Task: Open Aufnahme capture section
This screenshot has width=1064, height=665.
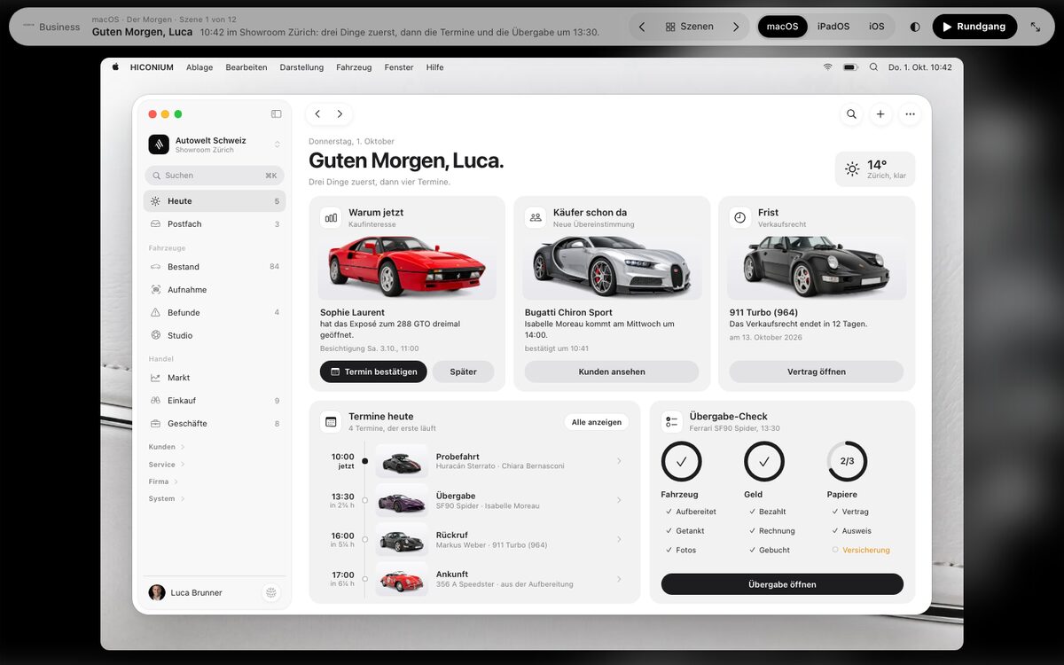Action: click(x=215, y=290)
